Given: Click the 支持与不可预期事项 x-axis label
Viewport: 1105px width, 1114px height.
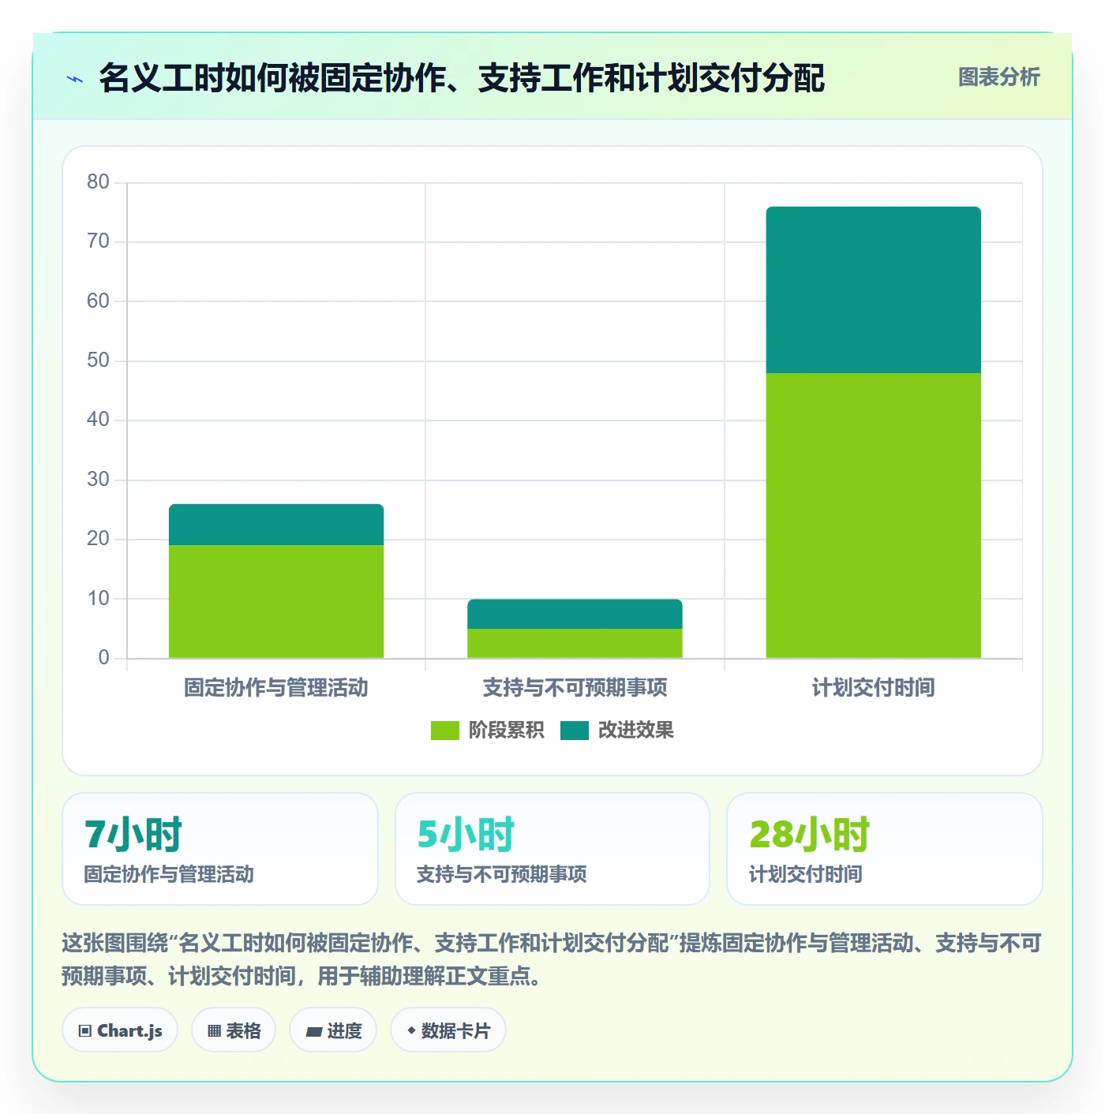Looking at the screenshot, I should point(575,687).
